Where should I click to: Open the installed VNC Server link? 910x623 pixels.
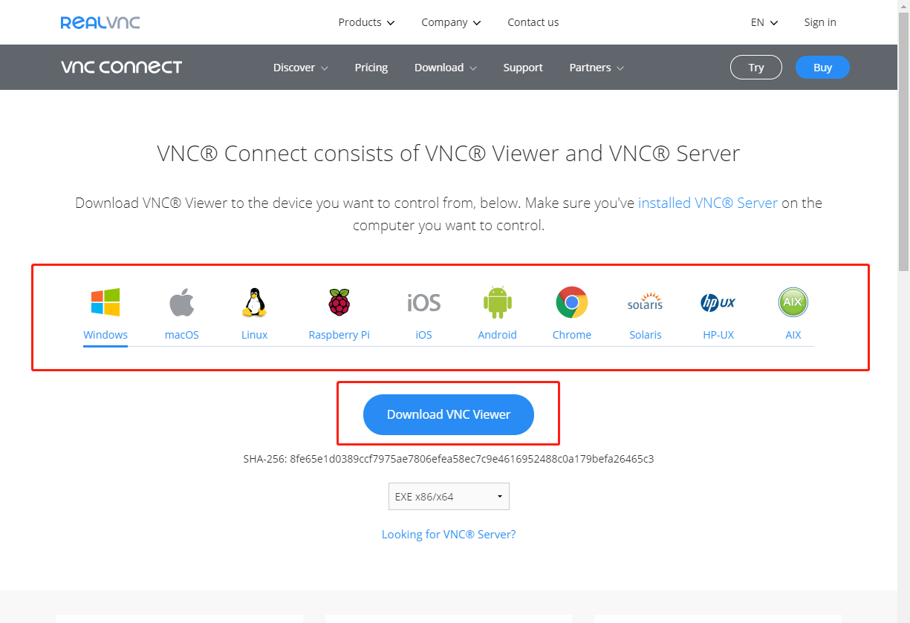pyautogui.click(x=707, y=202)
